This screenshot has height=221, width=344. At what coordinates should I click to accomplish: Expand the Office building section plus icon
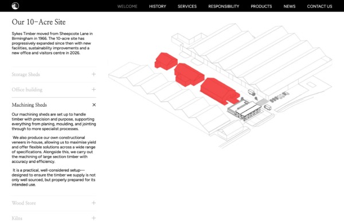(93, 90)
